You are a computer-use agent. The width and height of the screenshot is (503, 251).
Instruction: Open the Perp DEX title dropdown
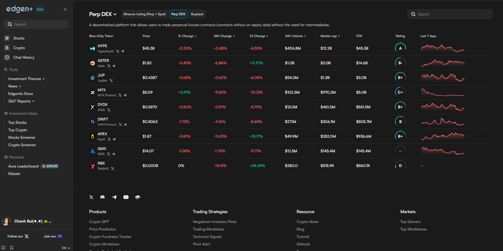103,14
